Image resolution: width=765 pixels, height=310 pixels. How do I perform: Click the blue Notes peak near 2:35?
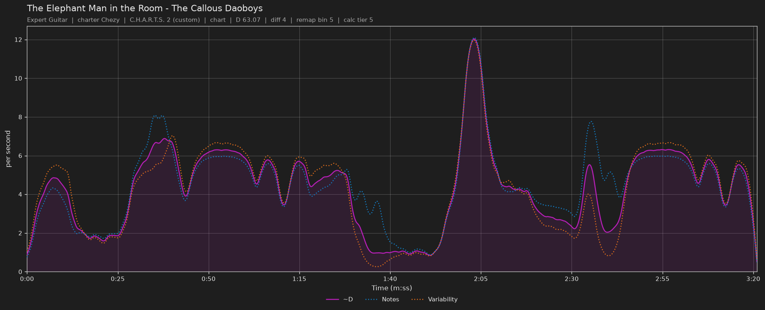click(591, 121)
